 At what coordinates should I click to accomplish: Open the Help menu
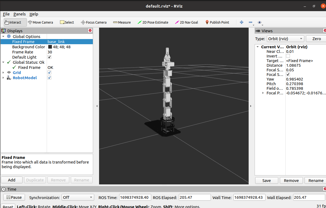[x=34, y=14]
